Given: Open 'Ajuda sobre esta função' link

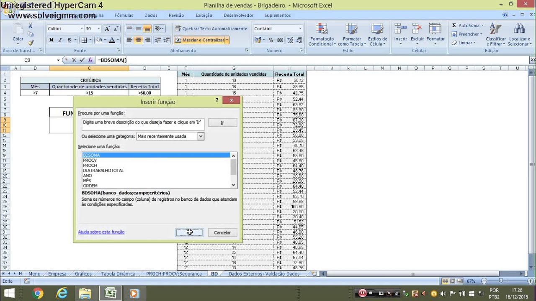Looking at the screenshot, I should coord(101,232).
